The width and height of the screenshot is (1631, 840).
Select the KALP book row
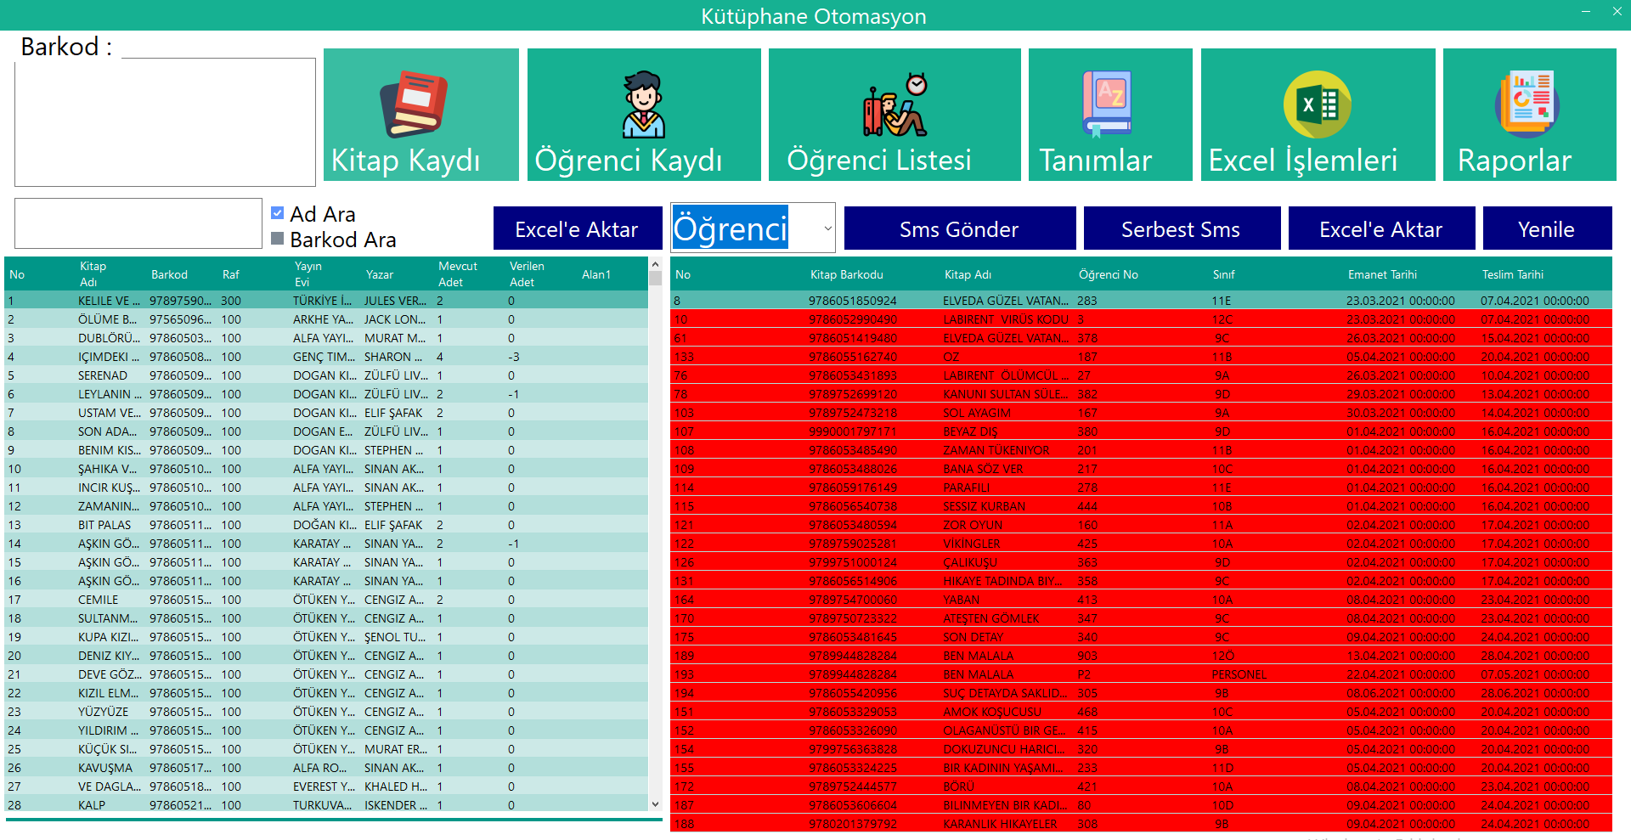point(326,805)
